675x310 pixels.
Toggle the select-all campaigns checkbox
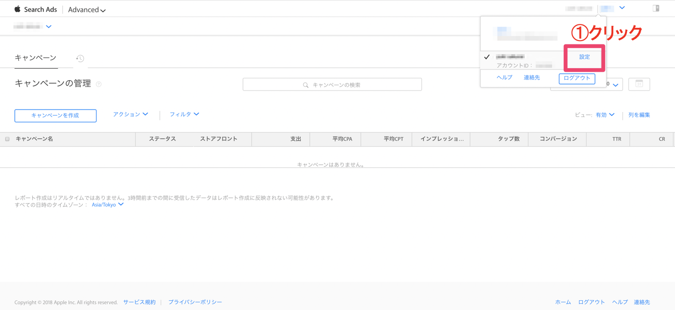(x=7, y=139)
